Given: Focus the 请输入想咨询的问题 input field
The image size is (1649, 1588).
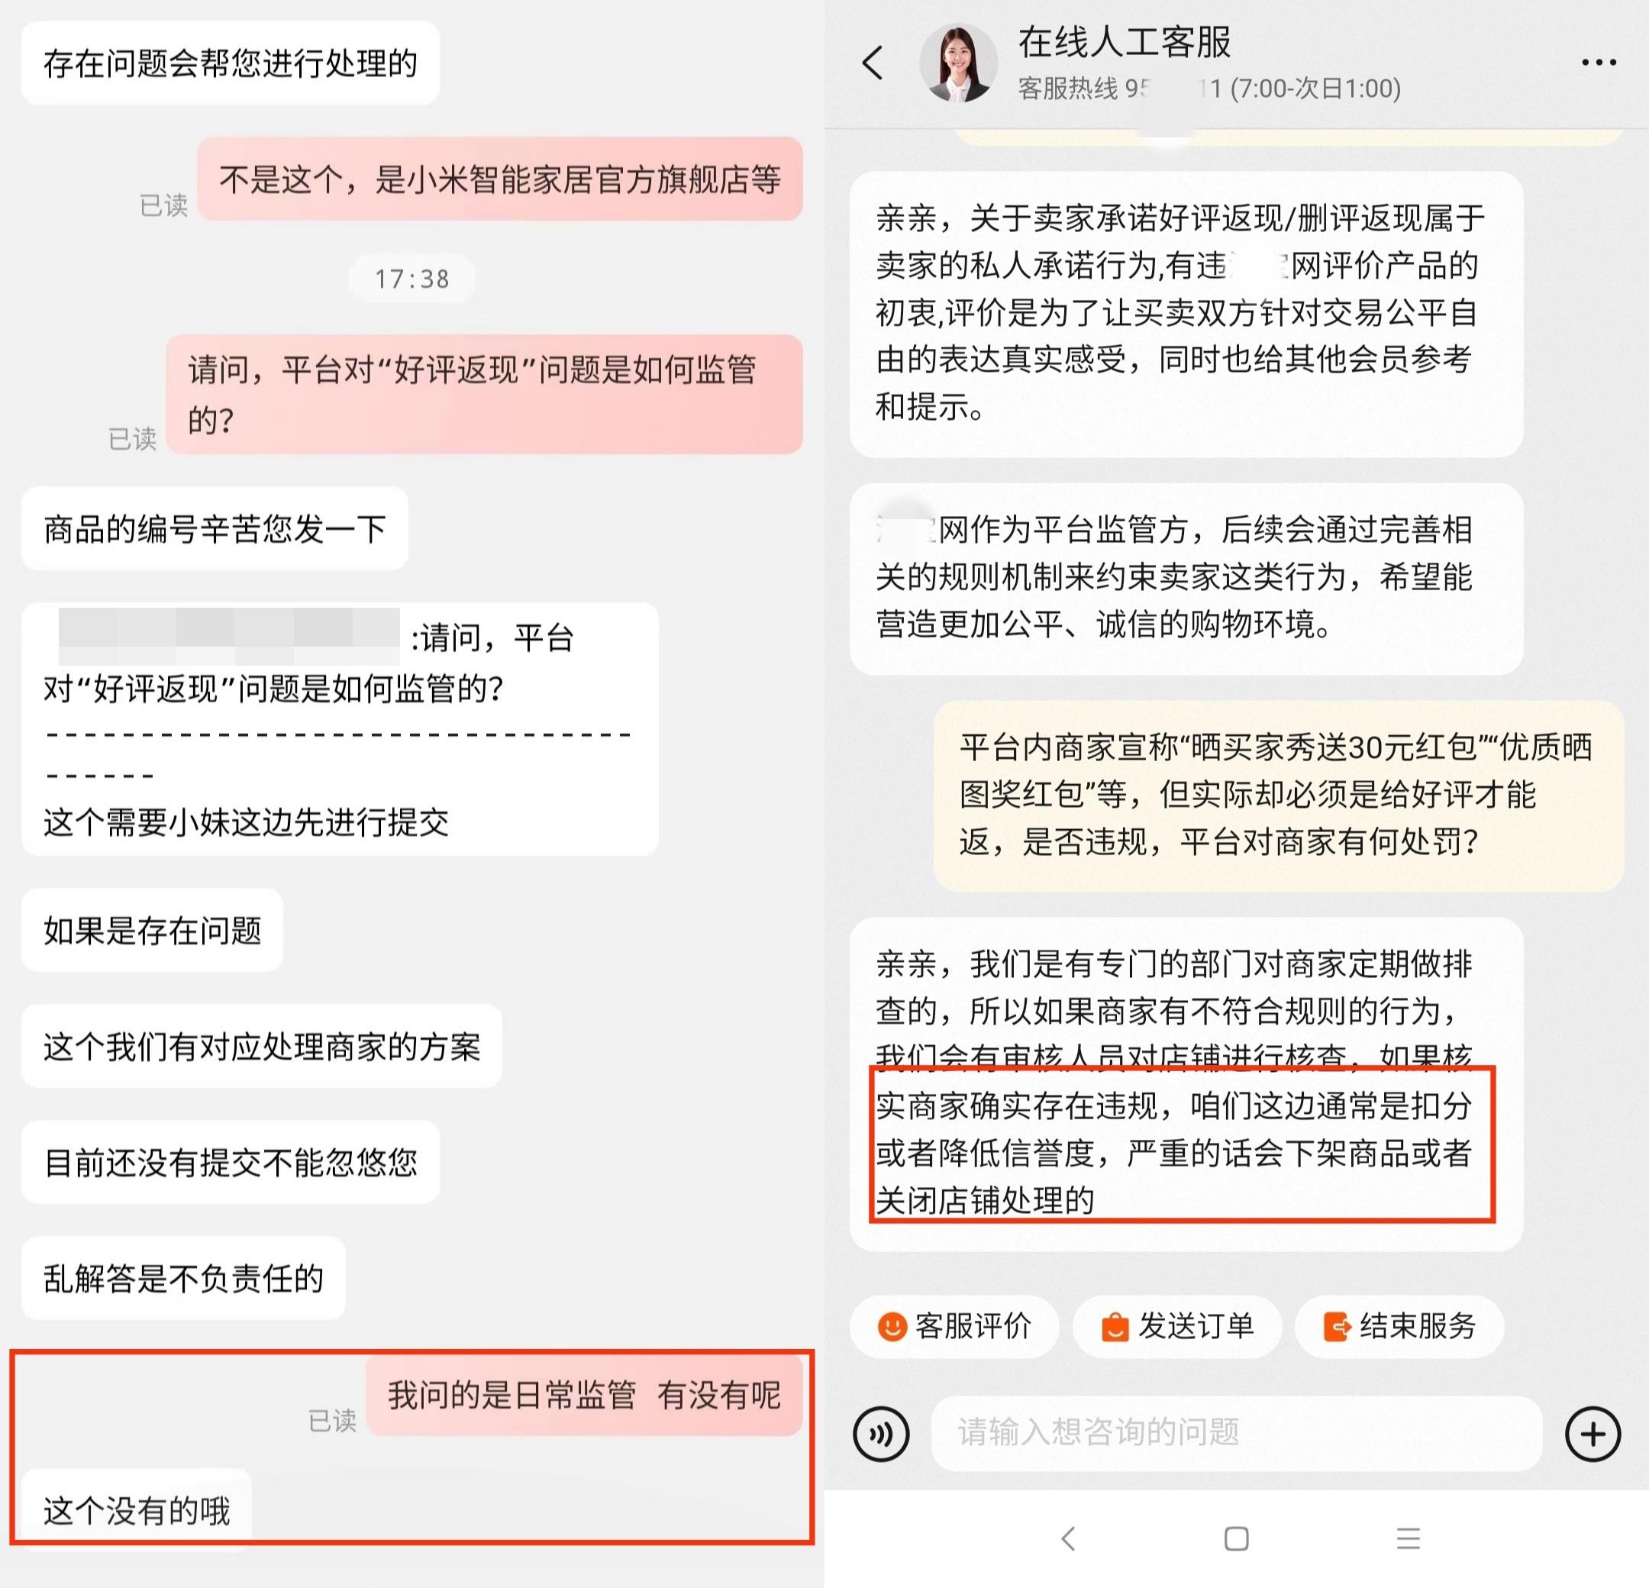Looking at the screenshot, I should (1237, 1433).
